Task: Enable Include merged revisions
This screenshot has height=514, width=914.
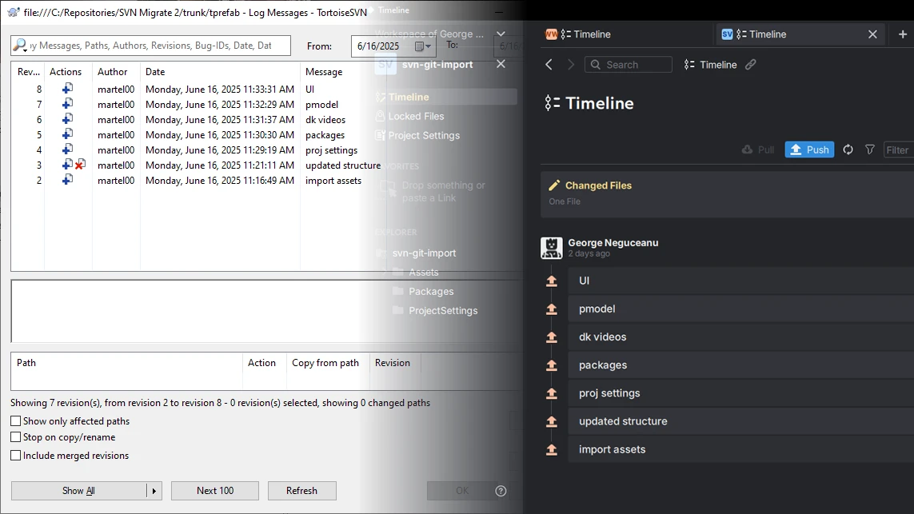Action: point(14,454)
